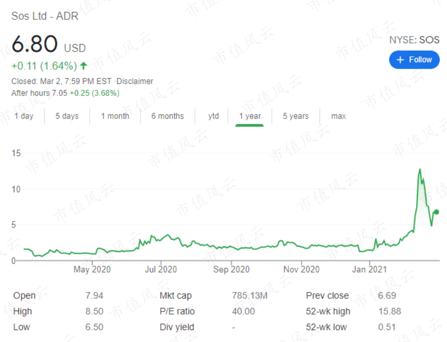Click the 52-wk high value 15.88
Screen dimensions: 447x342
390,311
